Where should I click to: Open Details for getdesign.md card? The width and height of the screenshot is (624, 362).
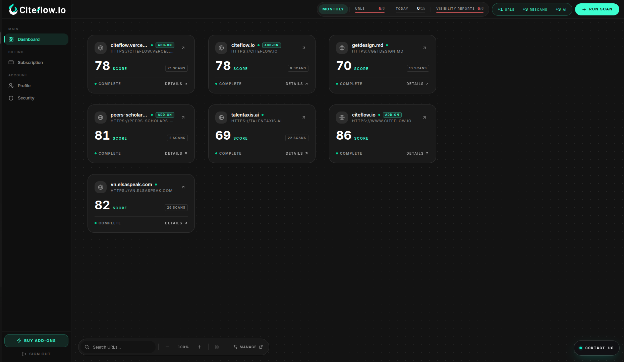417,84
